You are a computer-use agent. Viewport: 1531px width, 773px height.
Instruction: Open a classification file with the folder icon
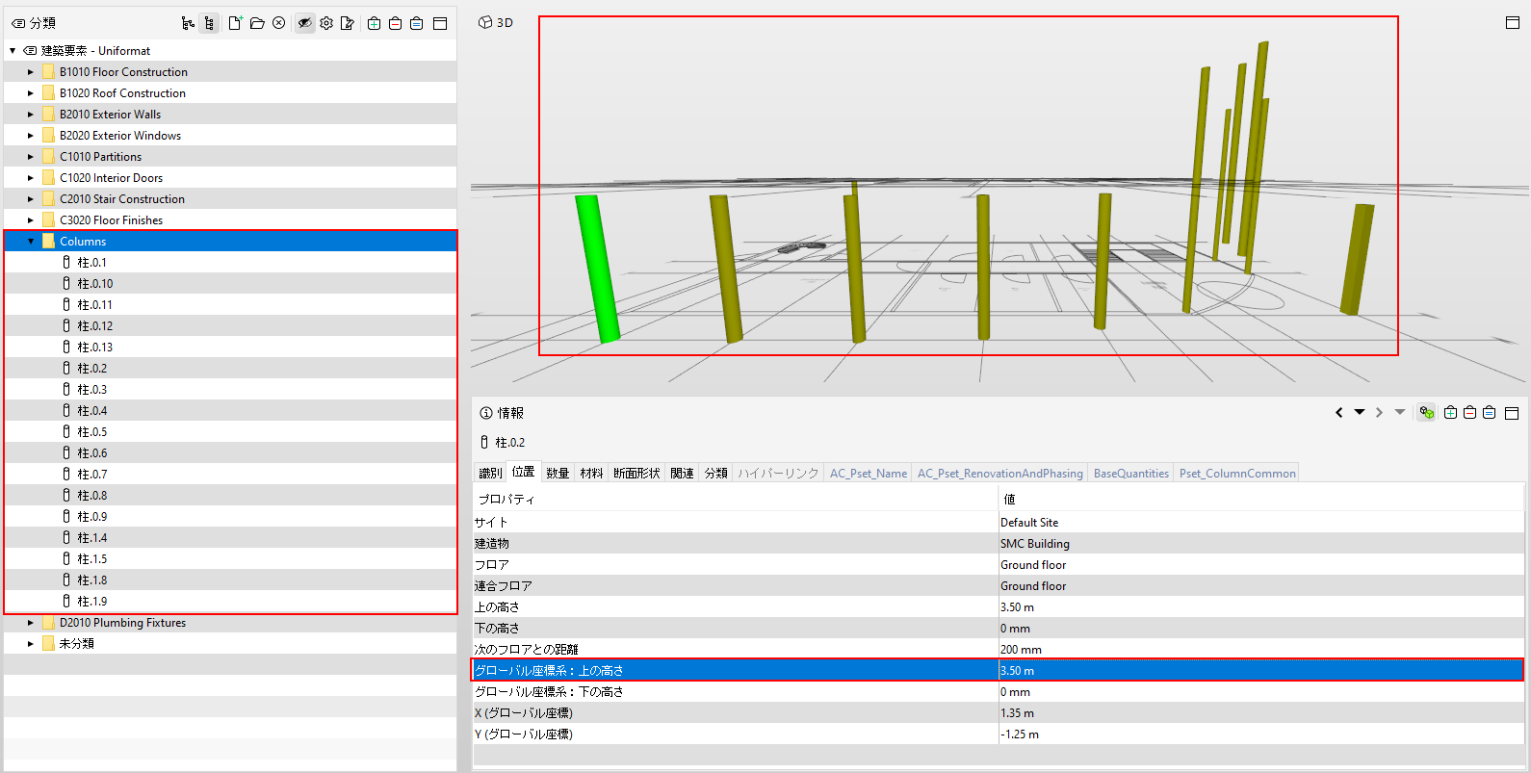(x=257, y=23)
